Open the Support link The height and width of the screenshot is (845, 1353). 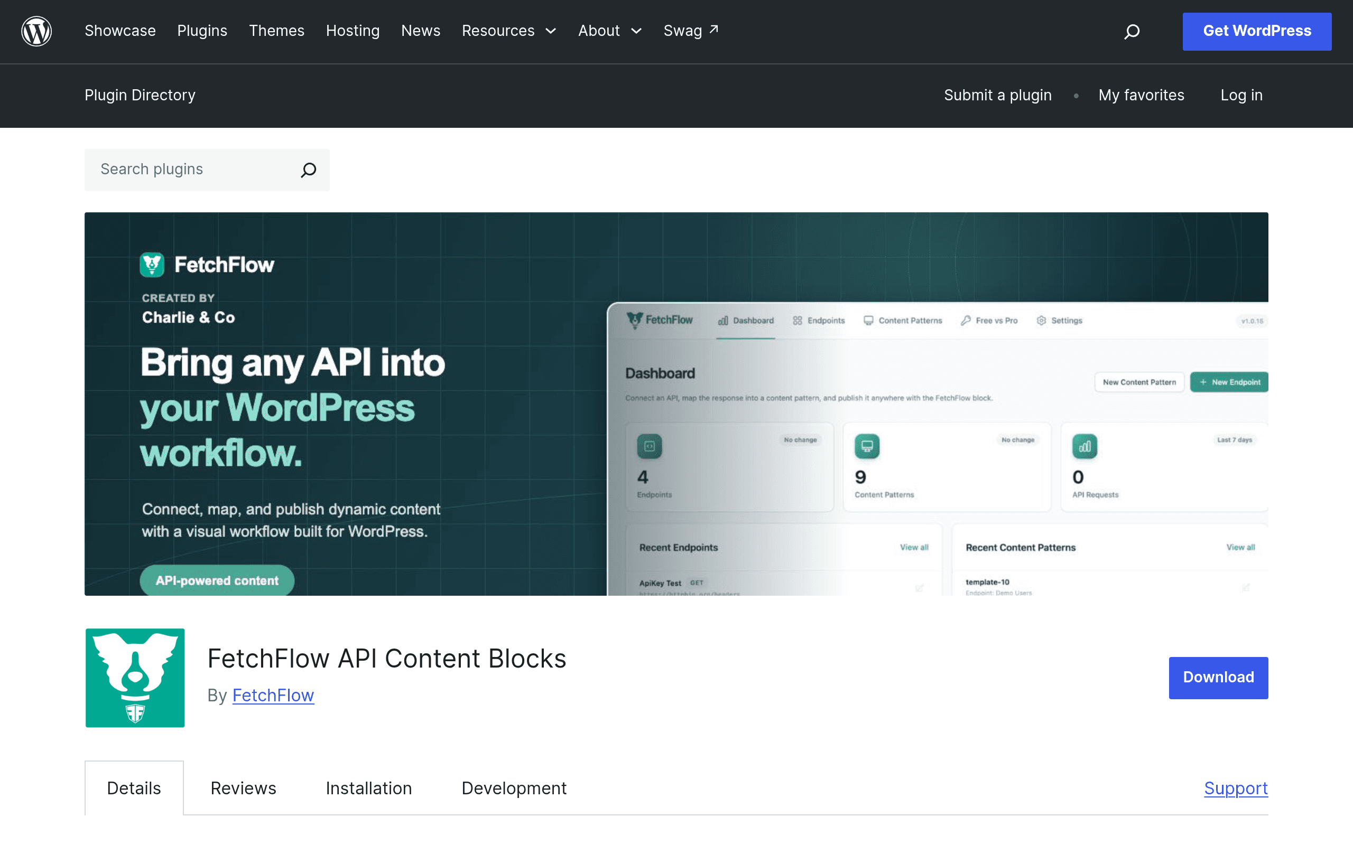(x=1236, y=788)
